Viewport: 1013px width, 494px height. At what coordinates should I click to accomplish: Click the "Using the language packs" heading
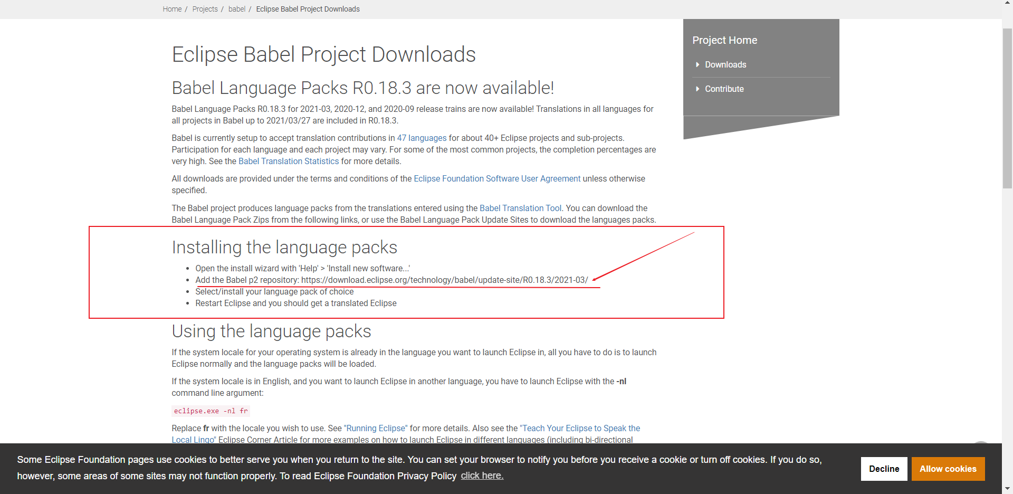pos(271,331)
